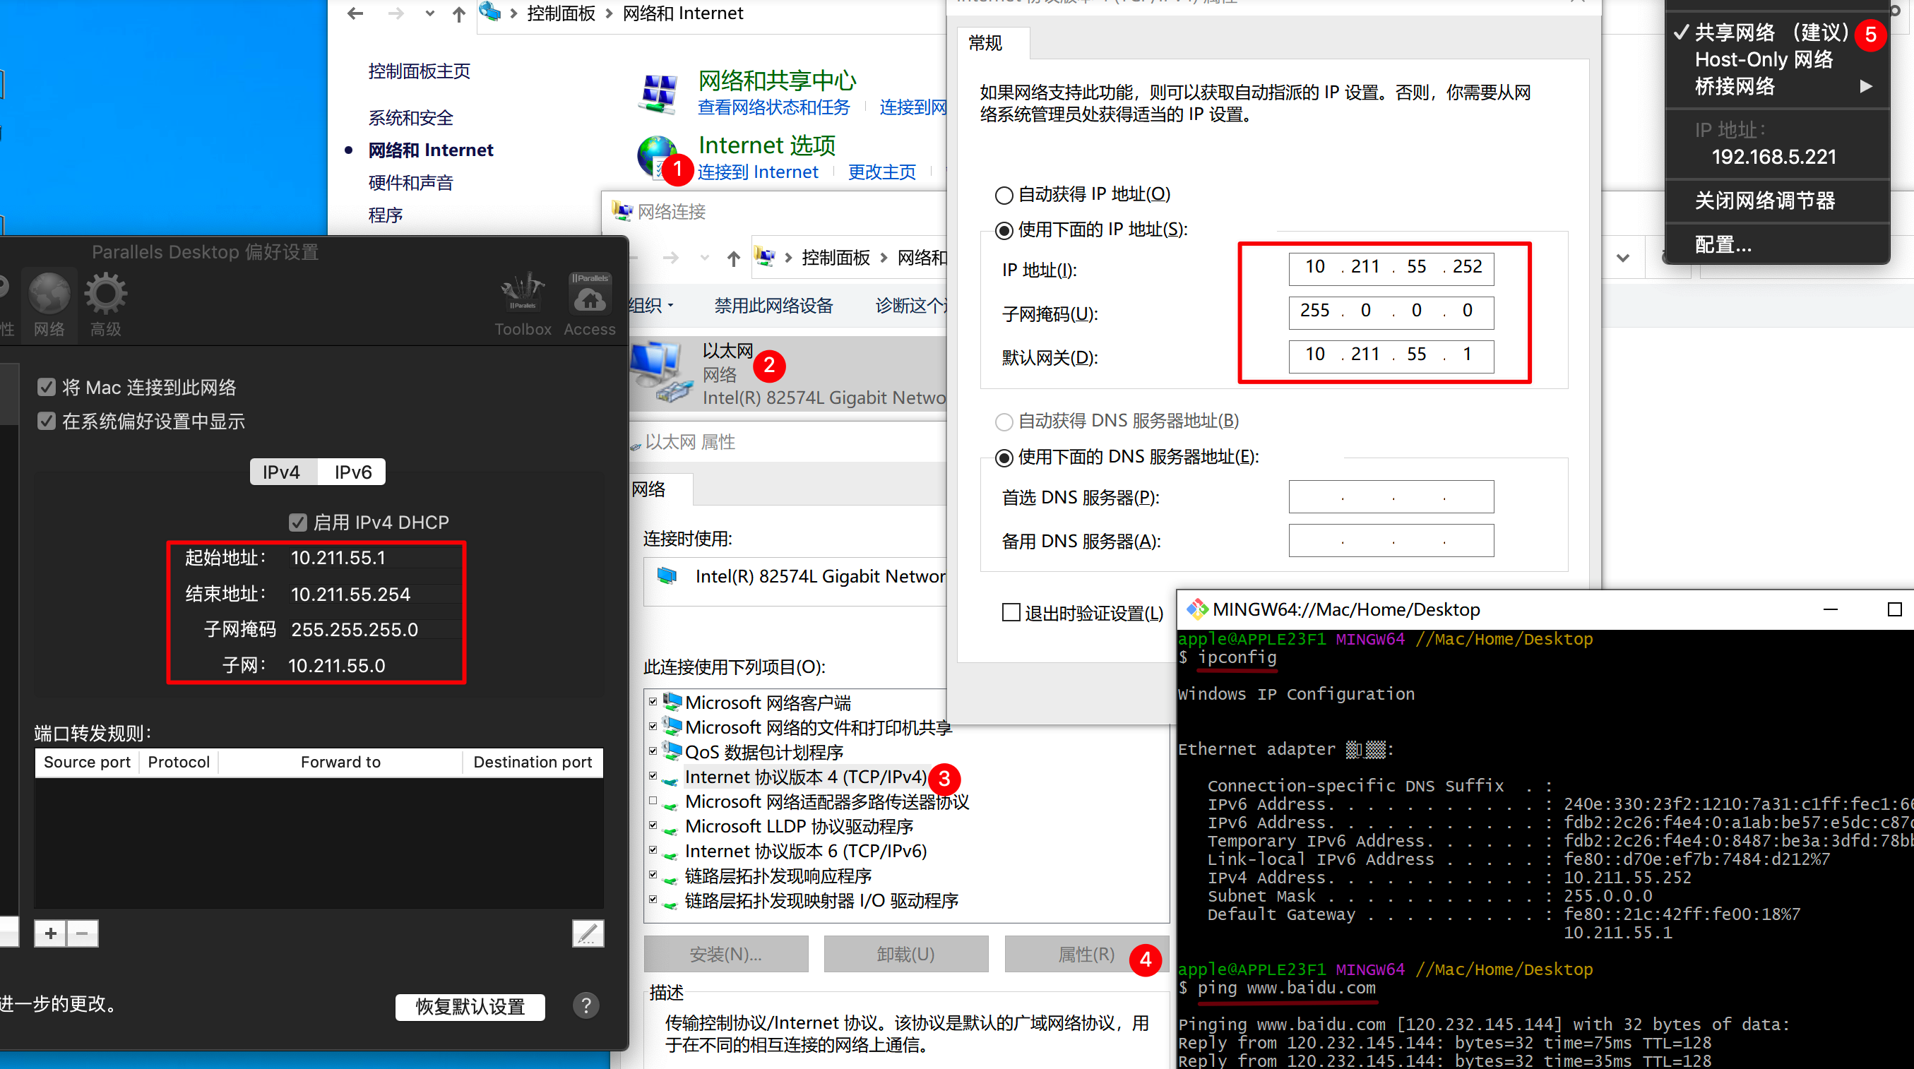The image size is (1914, 1069).
Task: Click the Control Panel address bar icon
Action: tap(489, 13)
